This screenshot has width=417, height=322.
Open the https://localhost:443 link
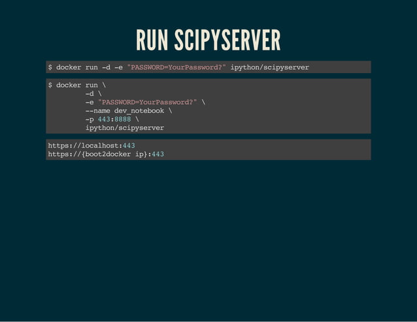pyautogui.click(x=92, y=145)
